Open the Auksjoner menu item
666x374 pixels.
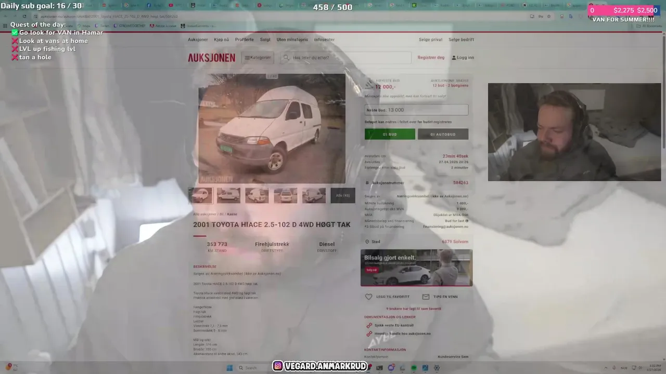[198, 39]
